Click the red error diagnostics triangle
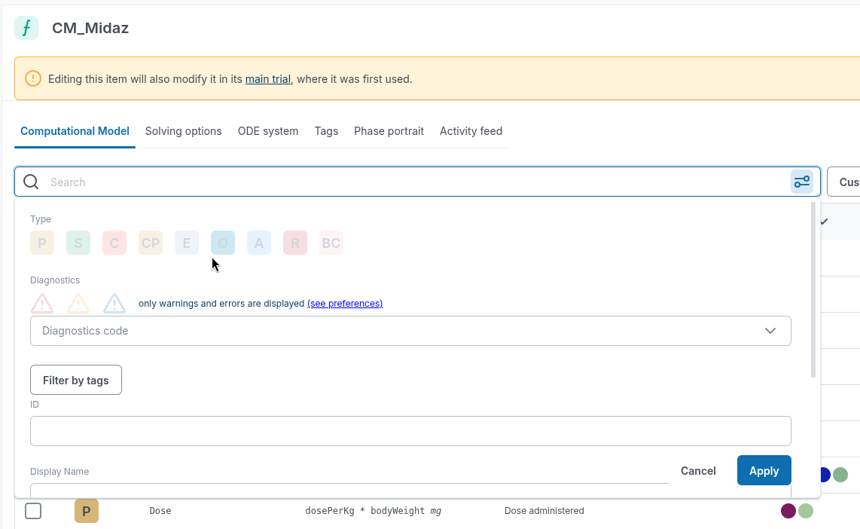 [x=42, y=304]
